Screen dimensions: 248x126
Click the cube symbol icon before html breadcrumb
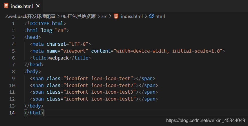pyautogui.click(x=151, y=16)
